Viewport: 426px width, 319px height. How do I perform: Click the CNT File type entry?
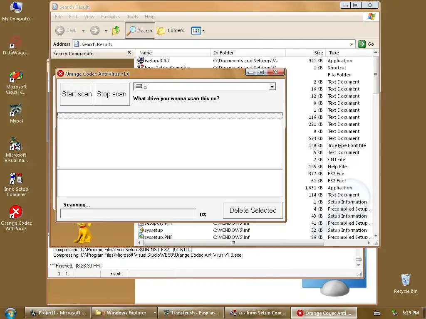pyautogui.click(x=336, y=159)
